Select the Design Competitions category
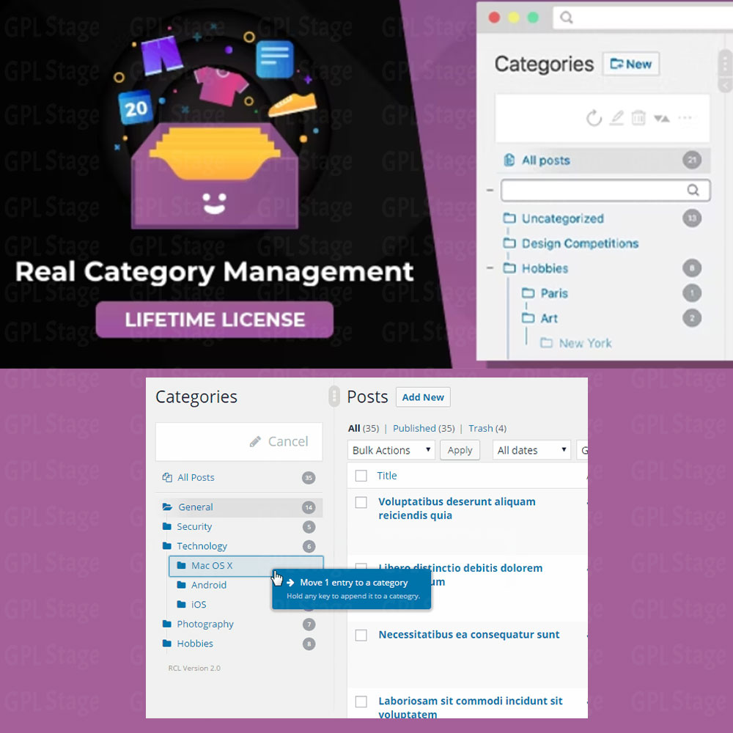Image resolution: width=733 pixels, height=733 pixels. [x=580, y=243]
